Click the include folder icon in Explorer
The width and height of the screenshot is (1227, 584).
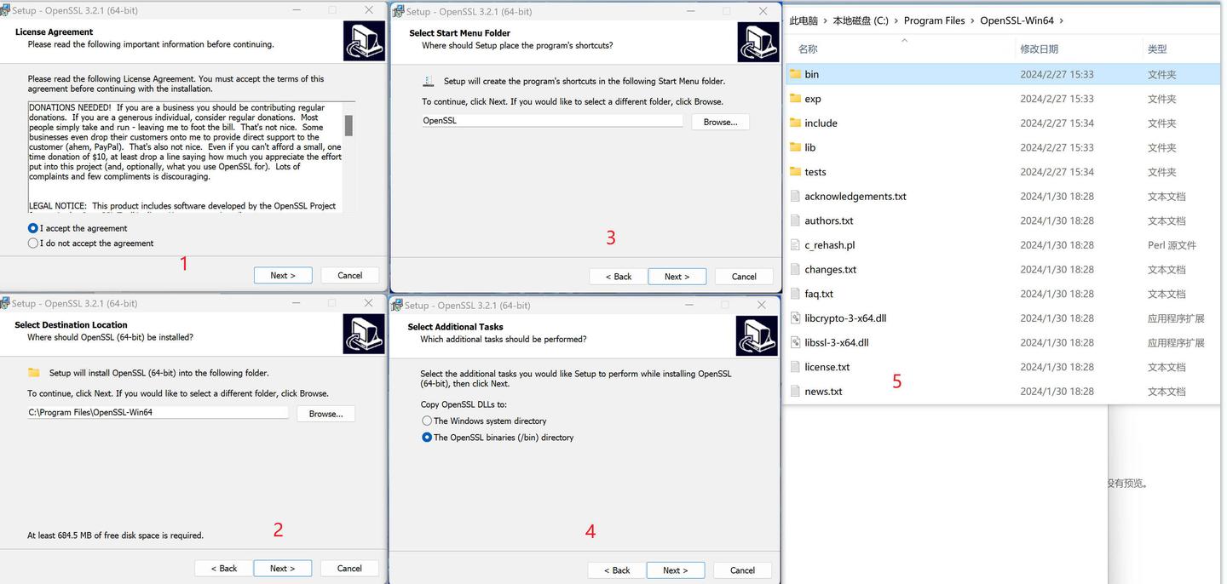point(795,123)
